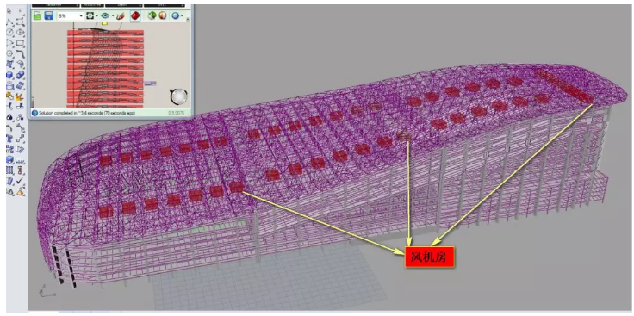Click the Shade spheres icon beside Render
This screenshot has height=316, width=634.
(x=9, y=191)
